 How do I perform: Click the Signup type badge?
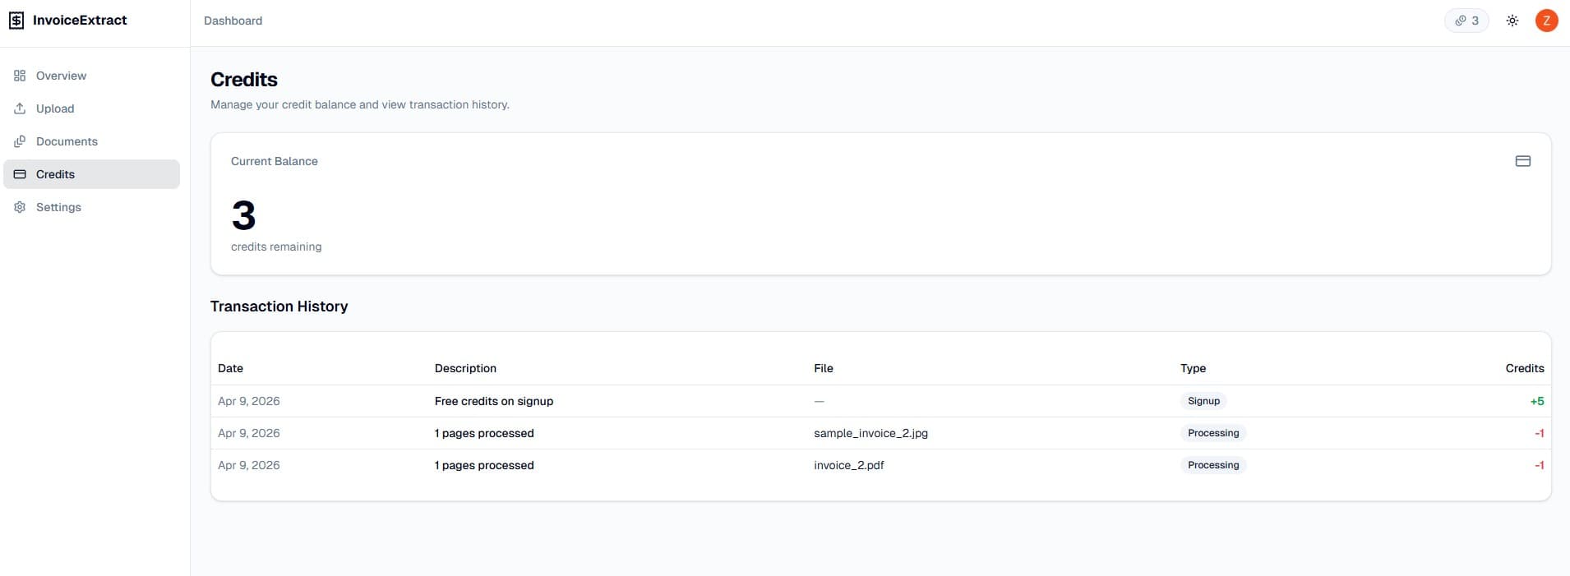(1203, 401)
